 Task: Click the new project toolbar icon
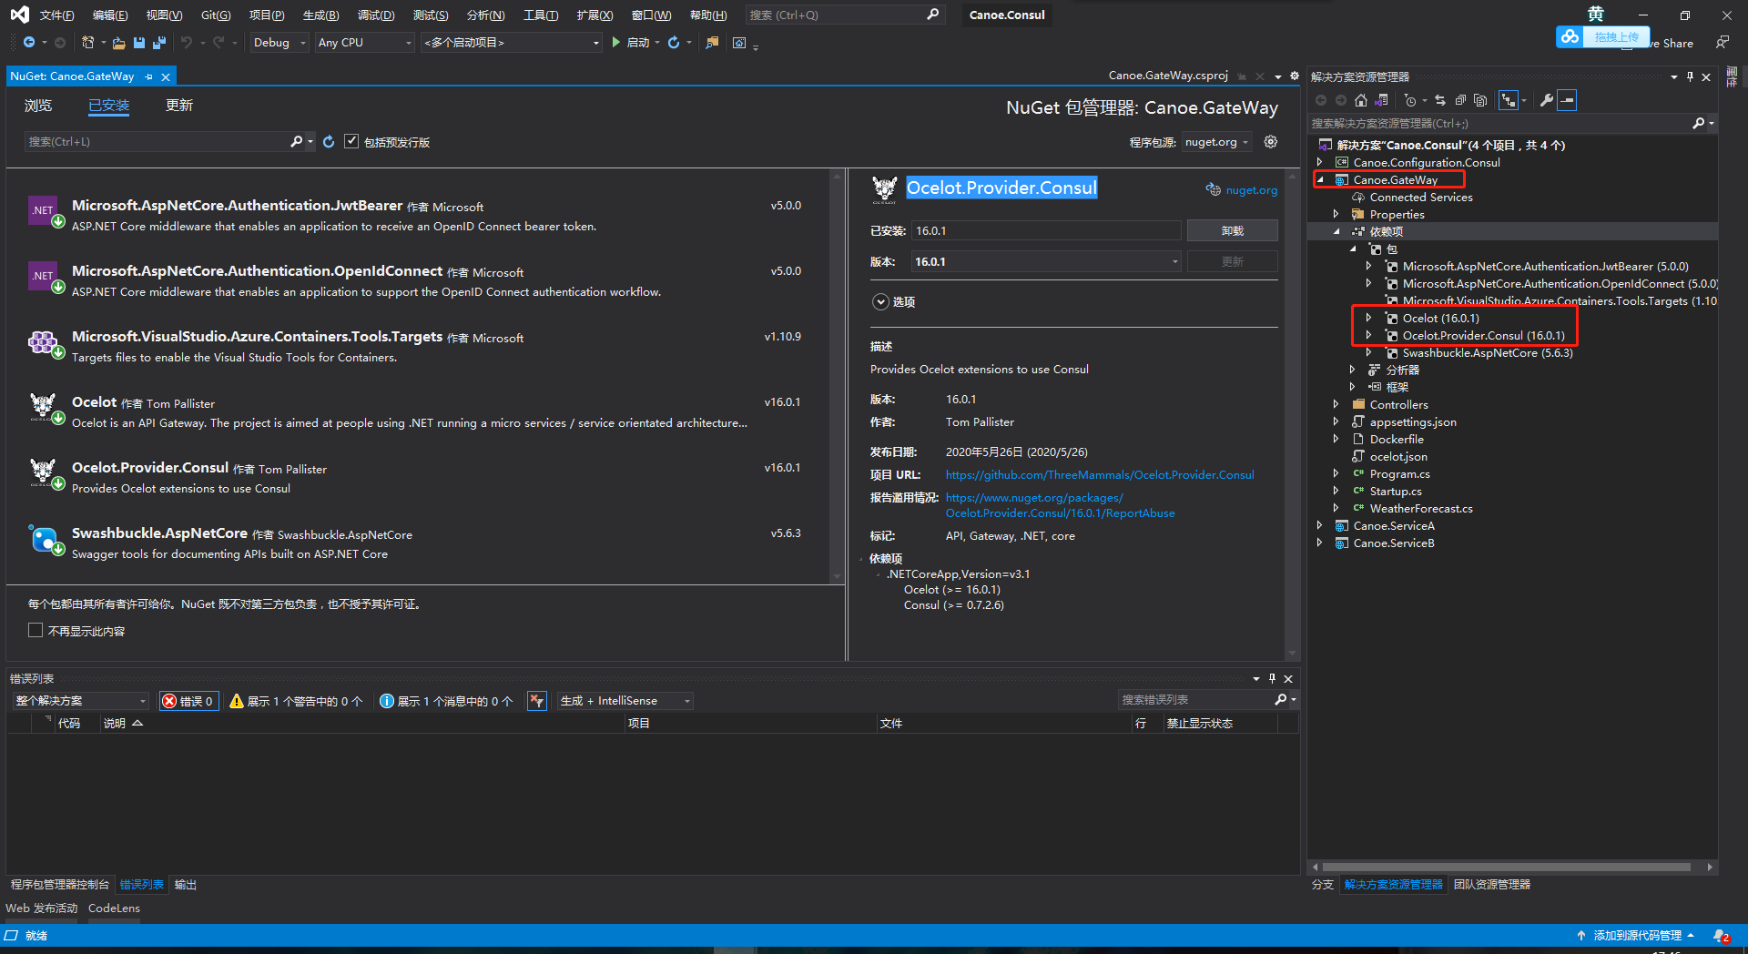coord(87,43)
